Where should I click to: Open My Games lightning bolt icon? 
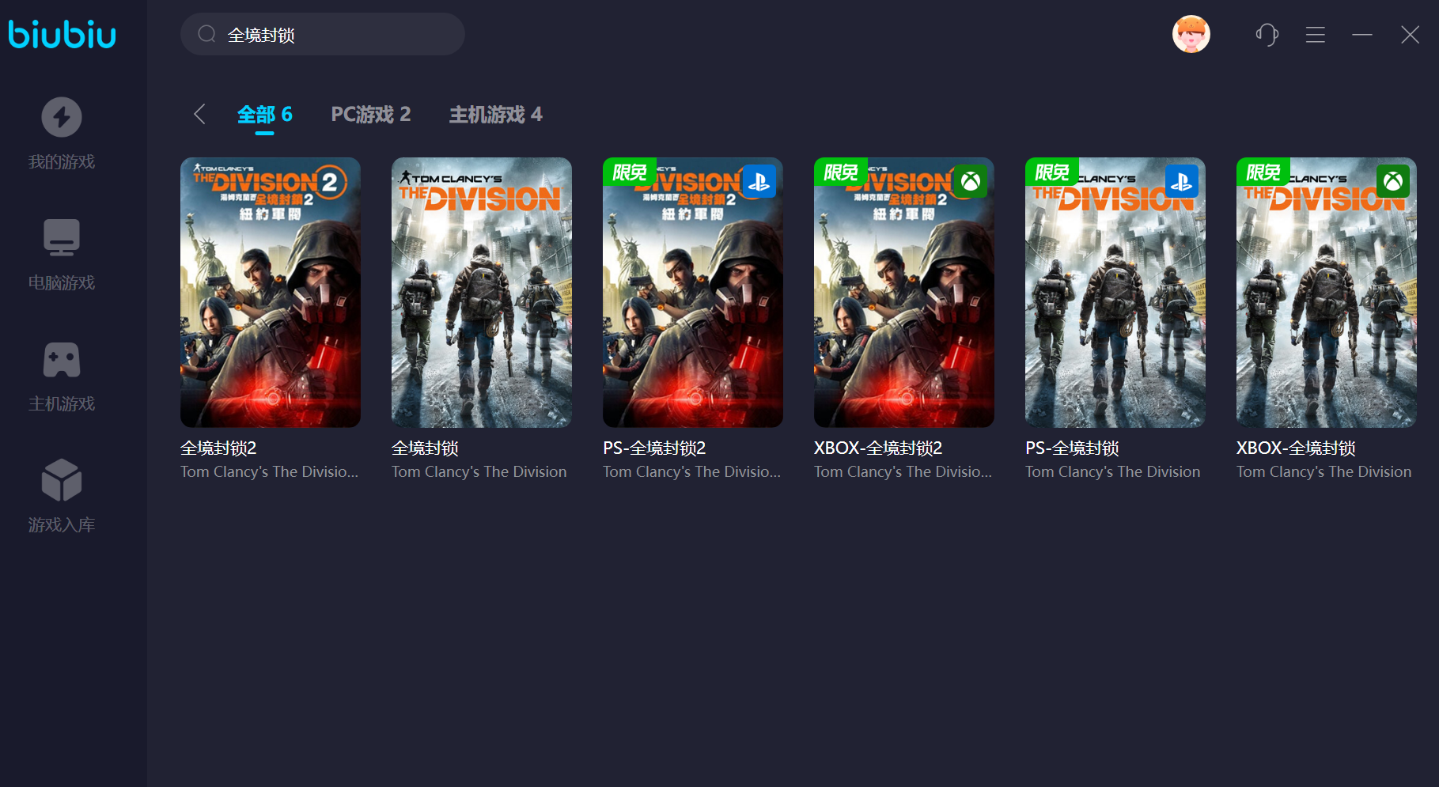click(x=62, y=118)
